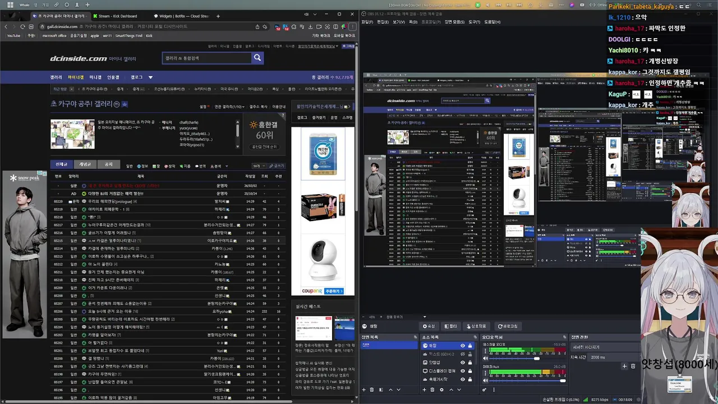Remove selected source with trash icon
This screenshot has width=718, height=404.
pyautogui.click(x=432, y=390)
